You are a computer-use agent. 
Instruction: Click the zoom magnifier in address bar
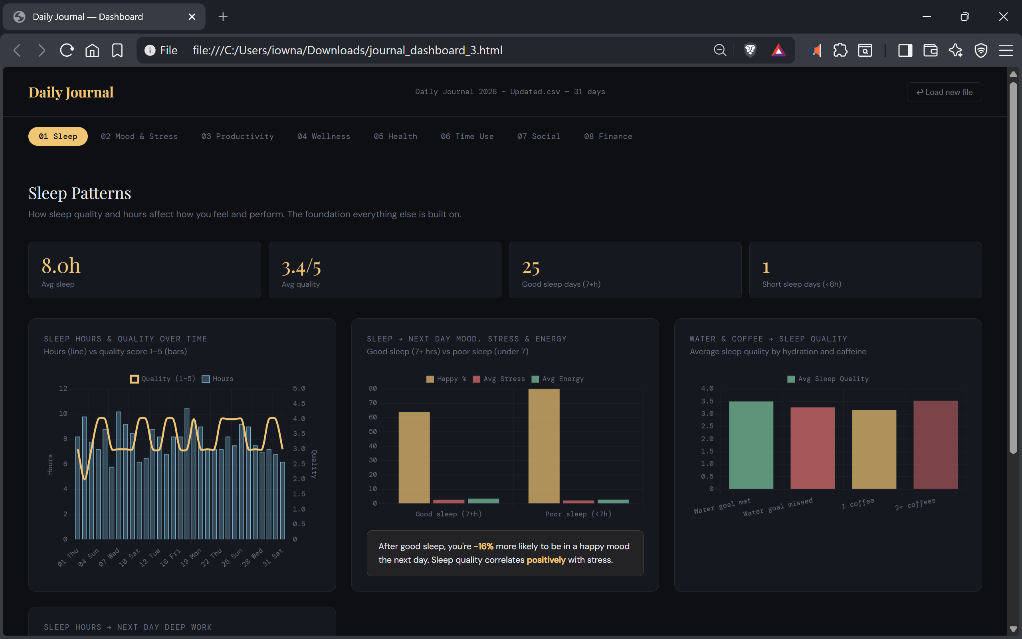[720, 50]
